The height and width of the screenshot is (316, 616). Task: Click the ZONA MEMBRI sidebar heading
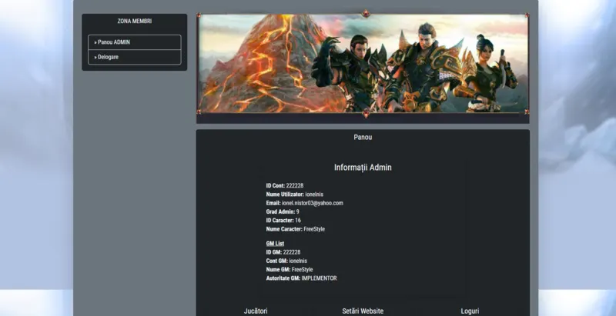pos(134,22)
